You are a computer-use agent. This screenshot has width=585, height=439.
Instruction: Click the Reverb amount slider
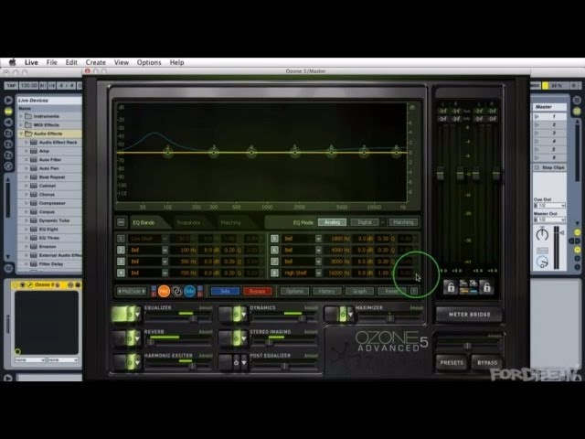(178, 342)
